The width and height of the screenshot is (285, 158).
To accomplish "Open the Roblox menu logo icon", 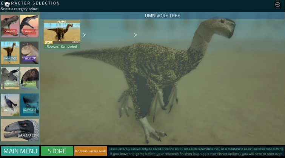I will tap(7, 5).
